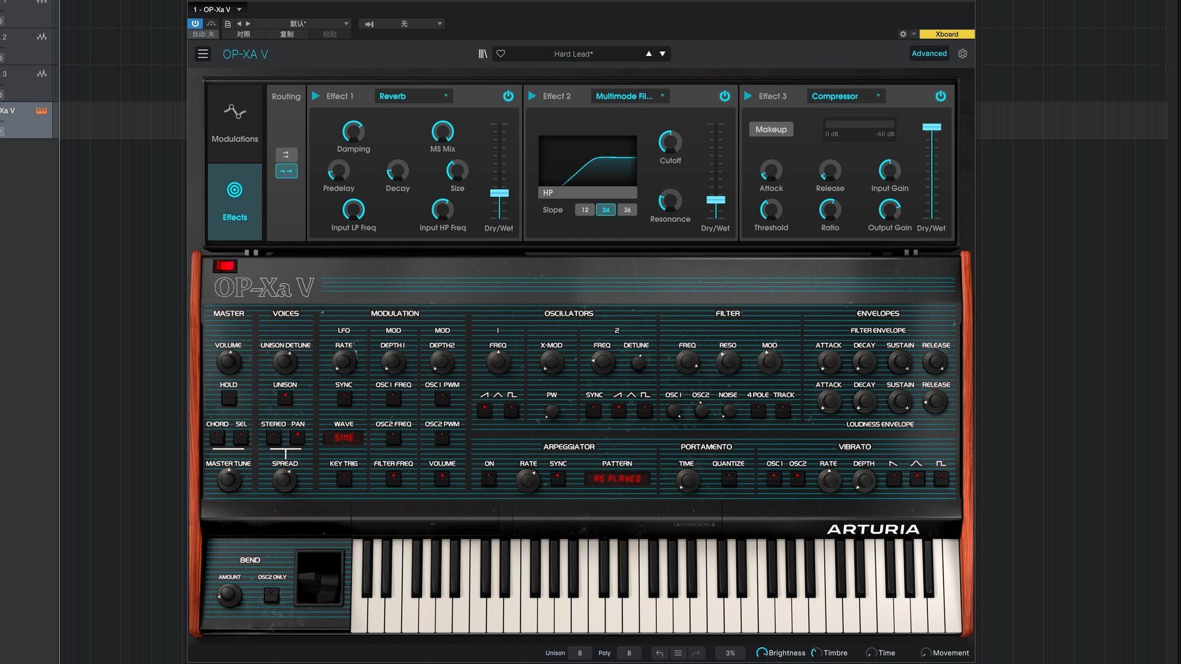Adjust the Multimode Filter Dry/Wet slider
Screen dimensions: 1181x664
tap(715, 200)
